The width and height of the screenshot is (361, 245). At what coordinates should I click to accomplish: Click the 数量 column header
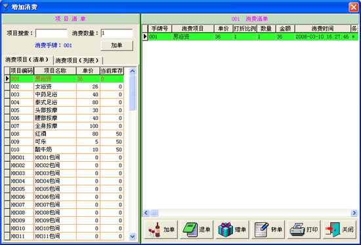point(266,29)
